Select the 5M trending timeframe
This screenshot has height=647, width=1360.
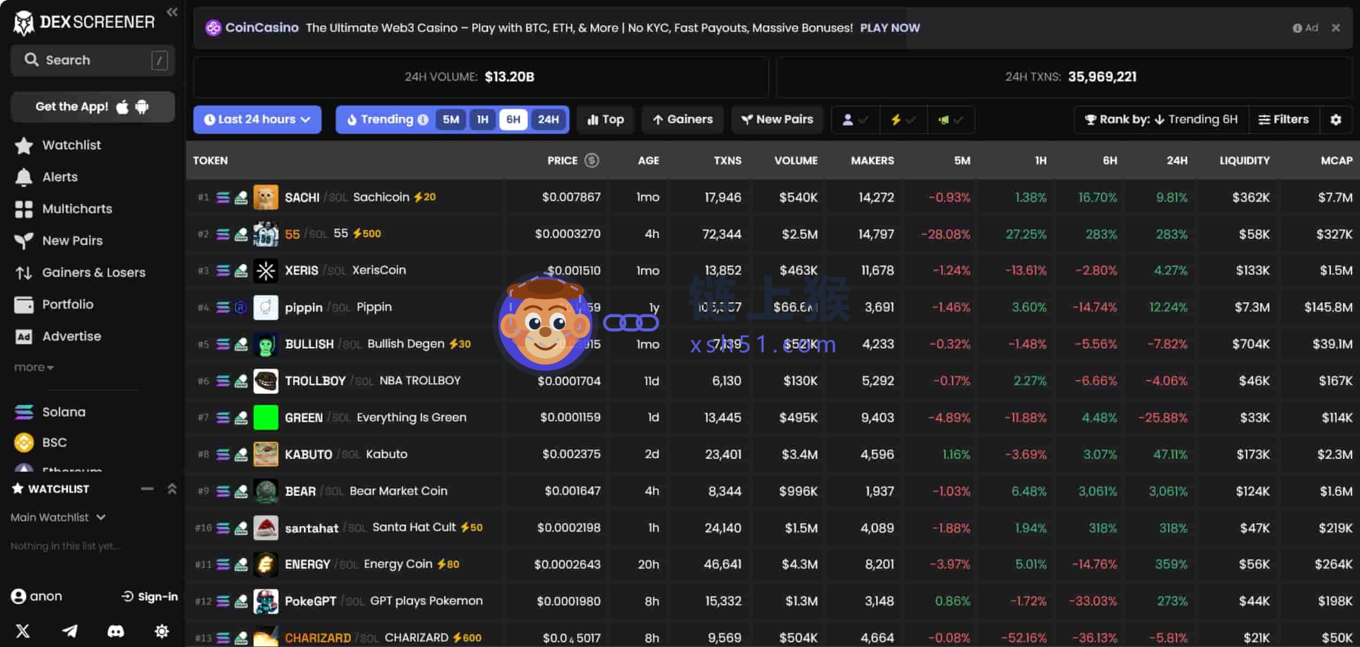point(451,120)
